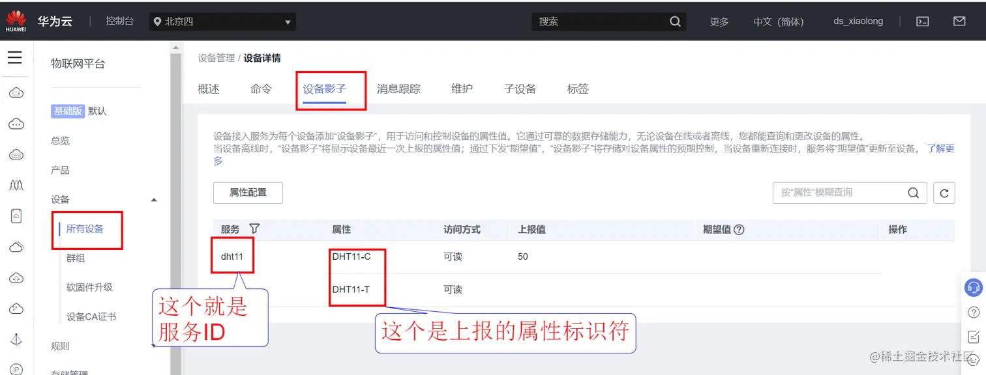Click the first cloud server icon in the left rail
986x375 pixels.
pos(16,94)
